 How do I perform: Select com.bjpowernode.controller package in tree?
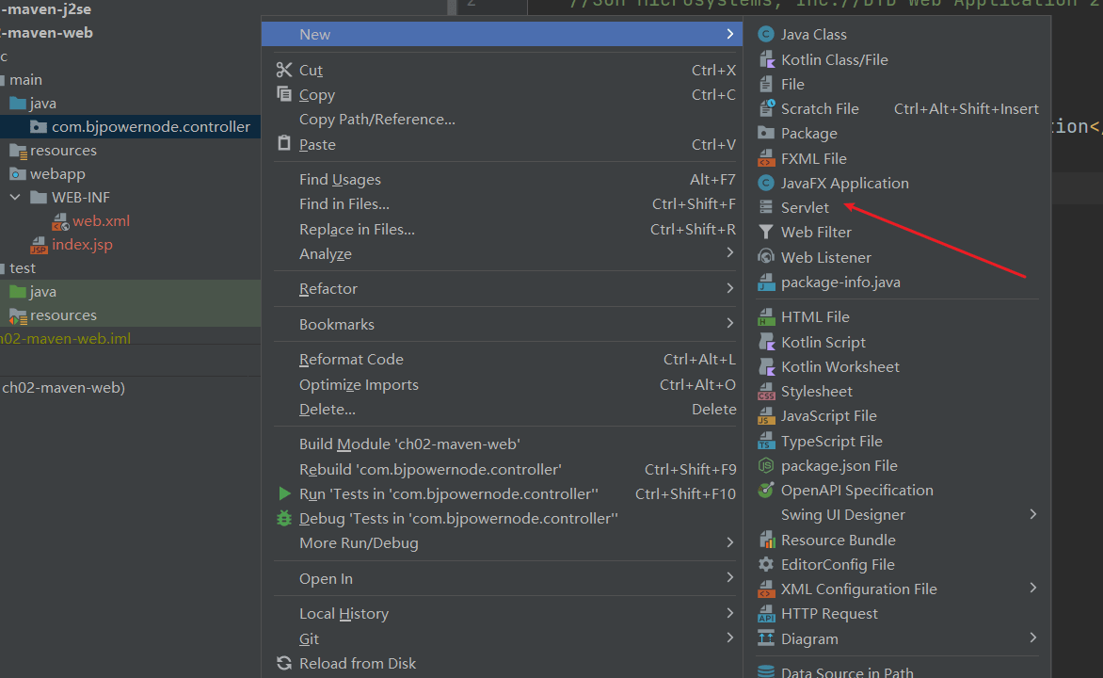pyautogui.click(x=151, y=127)
